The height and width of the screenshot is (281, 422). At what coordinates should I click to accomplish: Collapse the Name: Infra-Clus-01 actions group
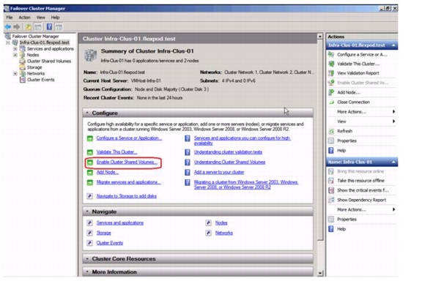tap(393, 162)
